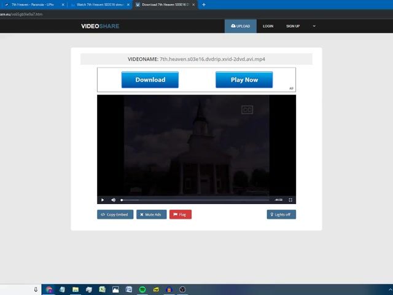Open the SIGN UP page
This screenshot has width=393, height=295.
(x=293, y=26)
